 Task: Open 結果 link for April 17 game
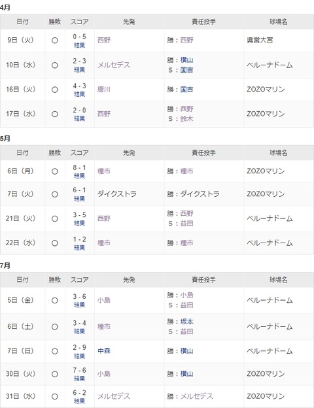79,118
